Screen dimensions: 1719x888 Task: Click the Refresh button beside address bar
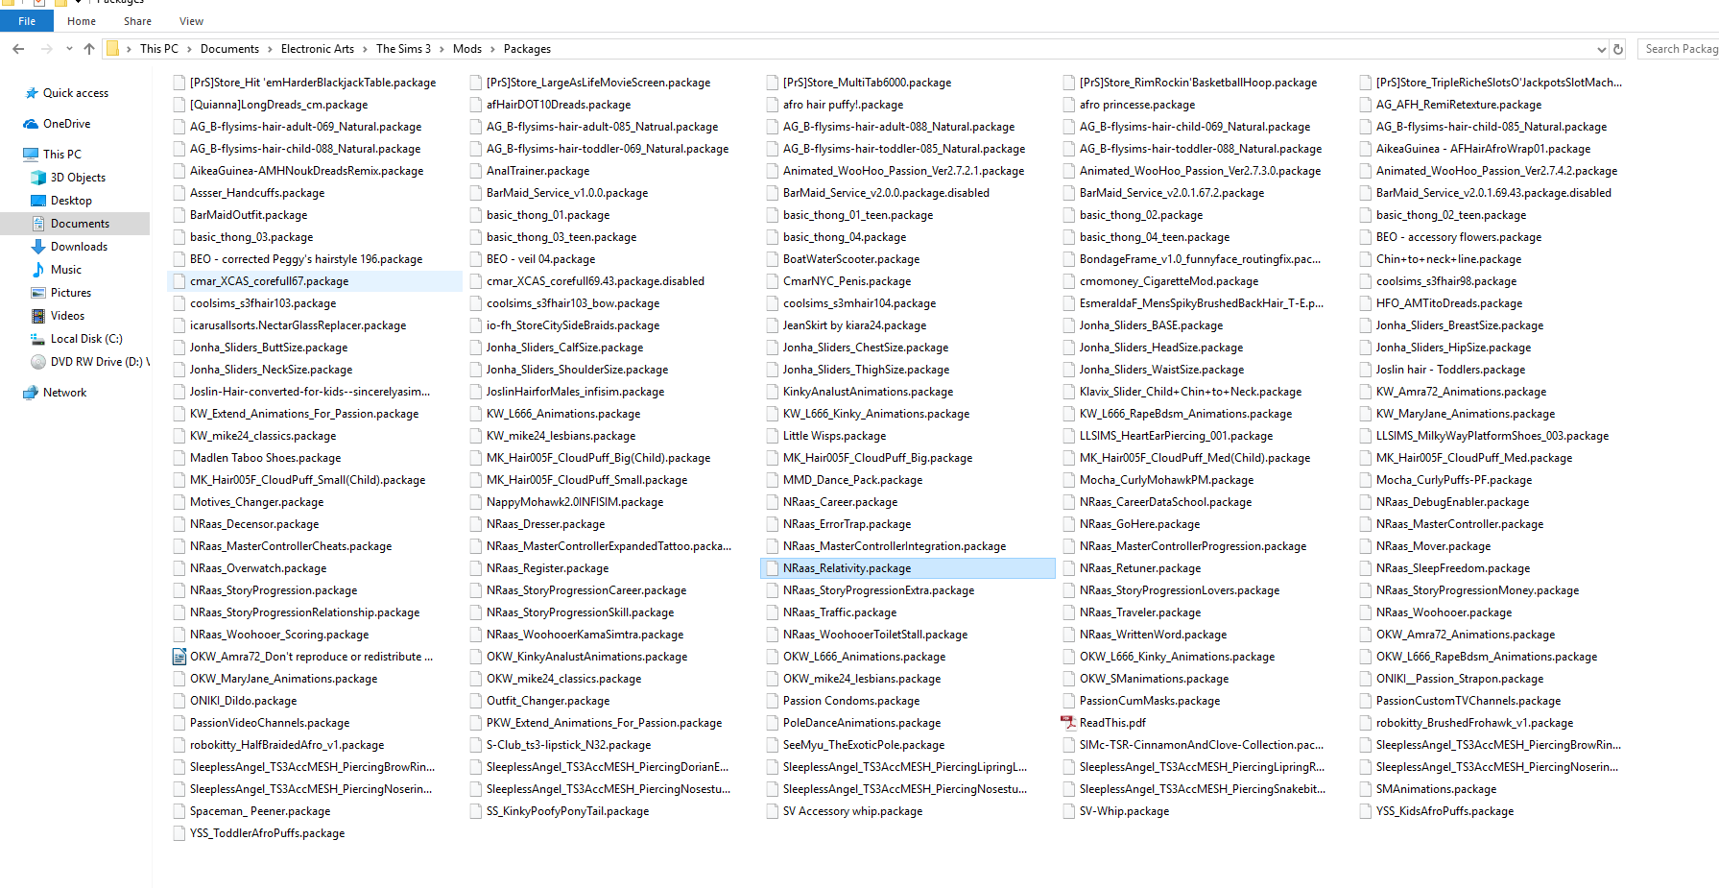(x=1618, y=49)
